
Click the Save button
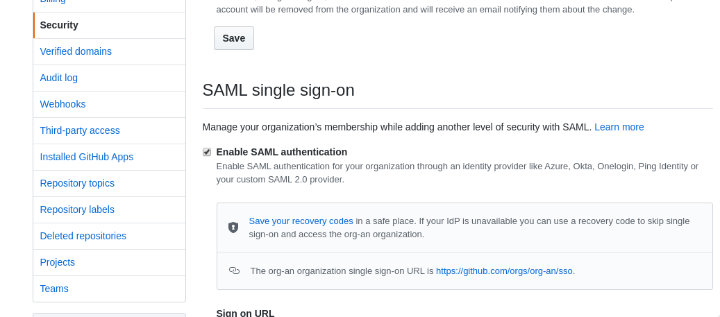(234, 38)
